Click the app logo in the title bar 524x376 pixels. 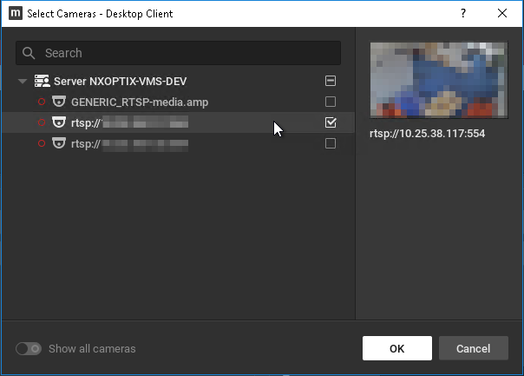14,13
